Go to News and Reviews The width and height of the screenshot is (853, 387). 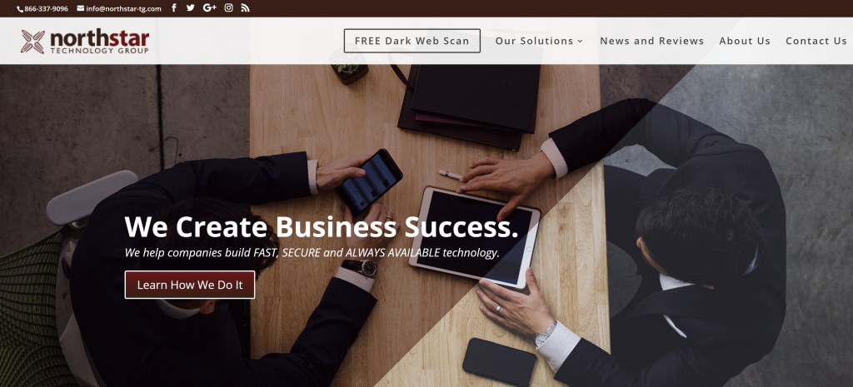[651, 41]
